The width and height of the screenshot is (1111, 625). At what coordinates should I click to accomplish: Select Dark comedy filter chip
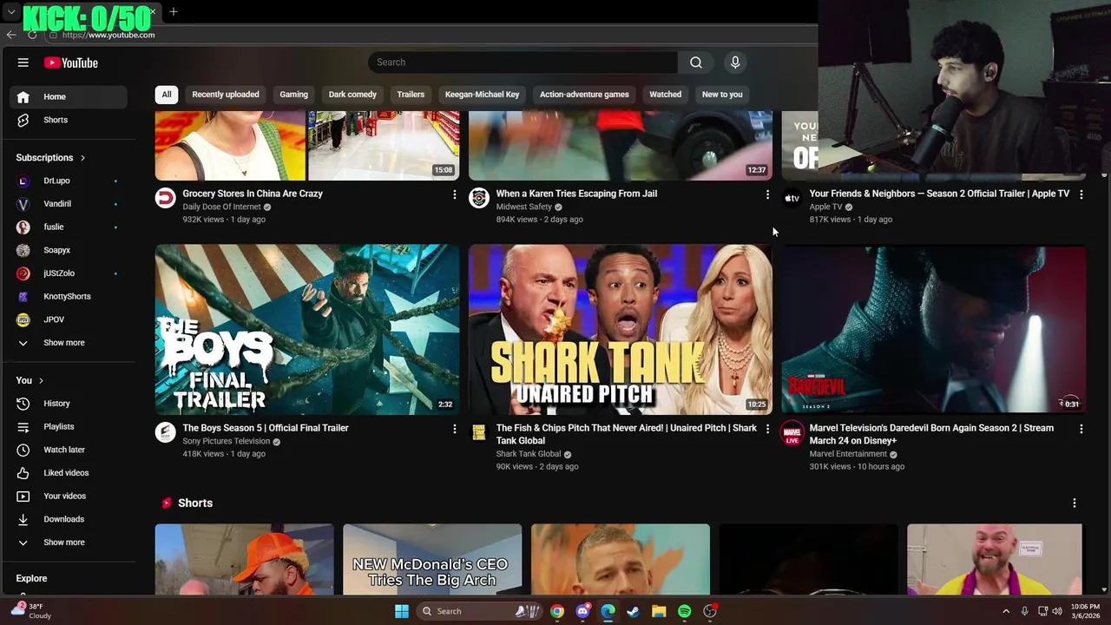352,95
